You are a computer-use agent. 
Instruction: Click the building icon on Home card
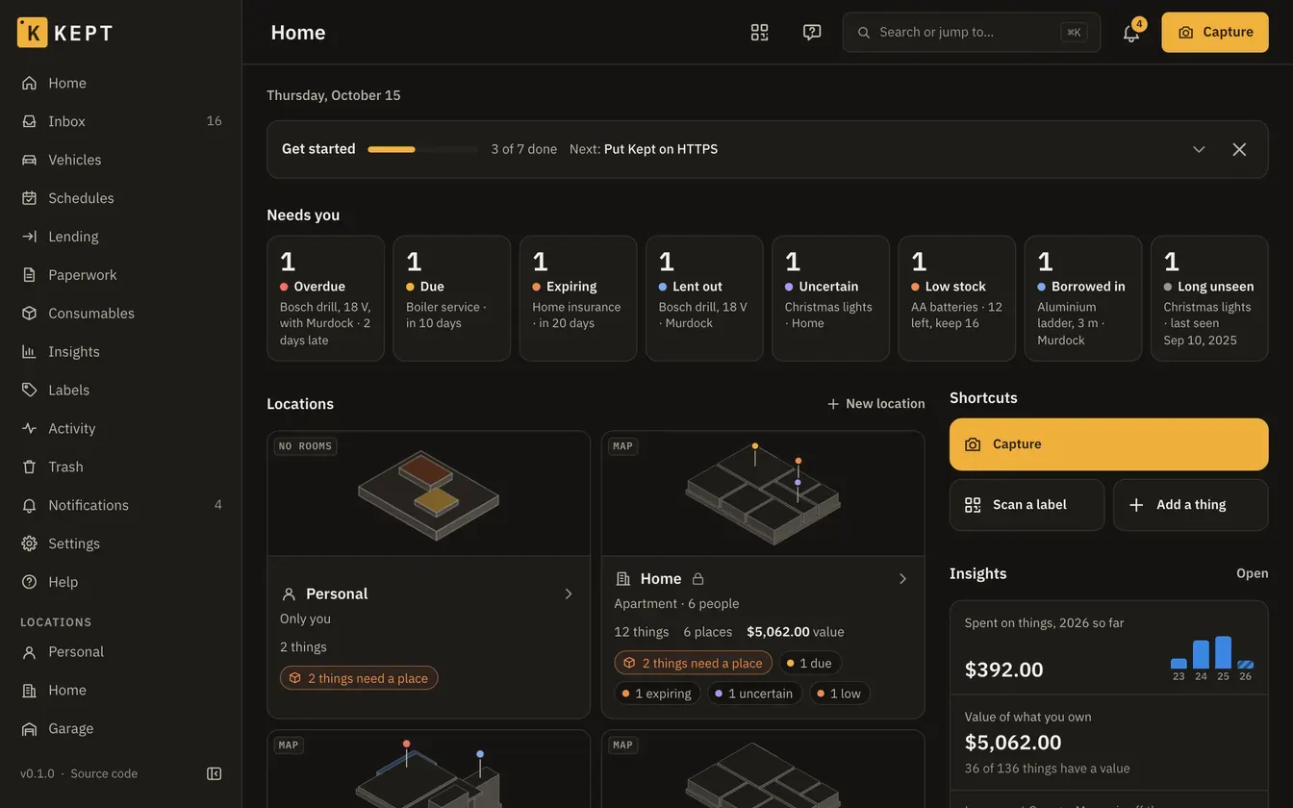(623, 579)
